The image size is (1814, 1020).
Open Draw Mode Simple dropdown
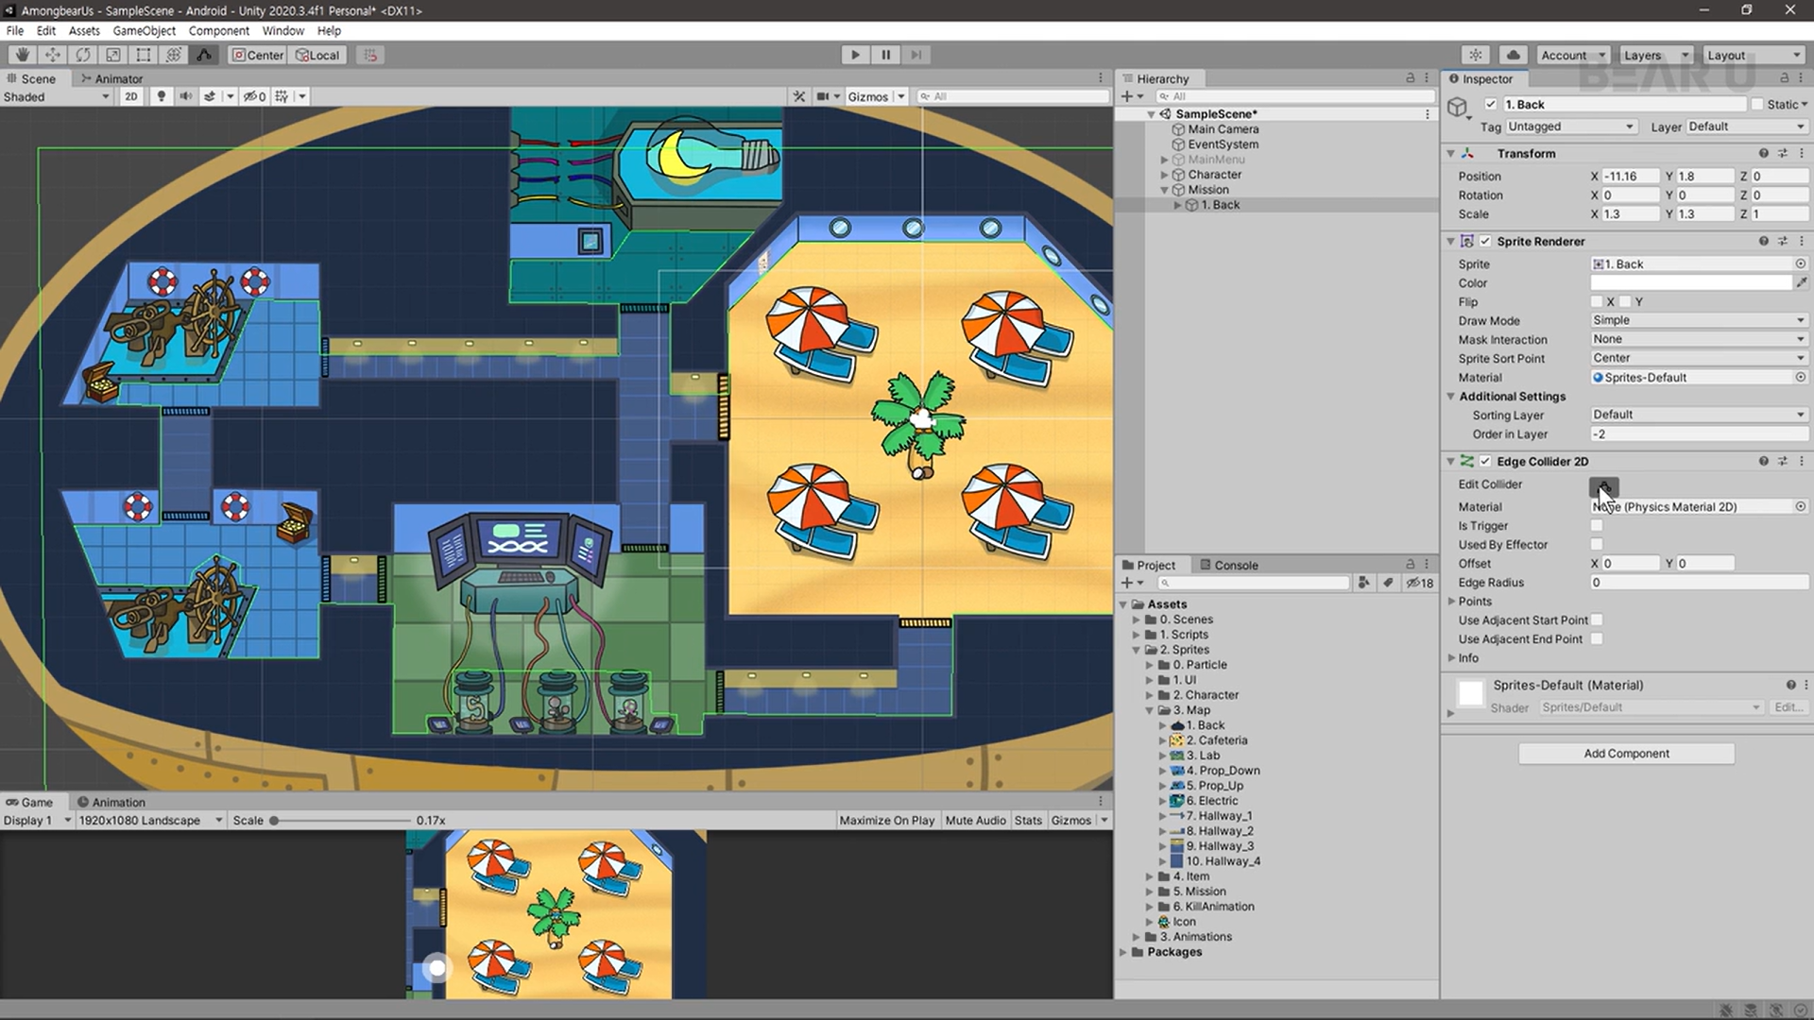[1699, 320]
